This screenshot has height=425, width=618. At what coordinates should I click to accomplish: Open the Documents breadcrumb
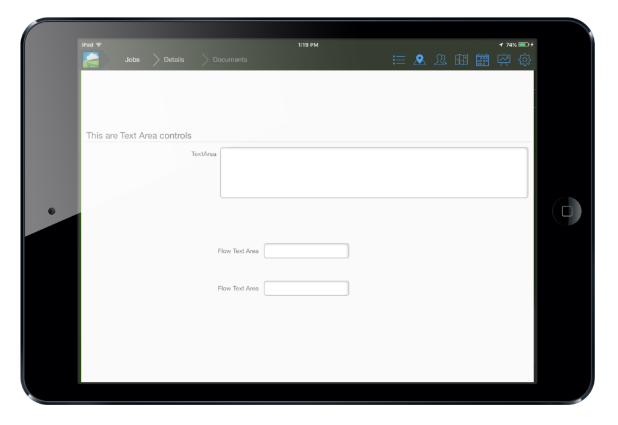coord(226,59)
